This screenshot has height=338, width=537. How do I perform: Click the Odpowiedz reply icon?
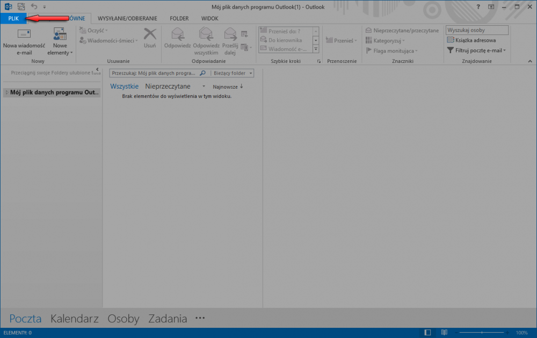click(x=177, y=38)
